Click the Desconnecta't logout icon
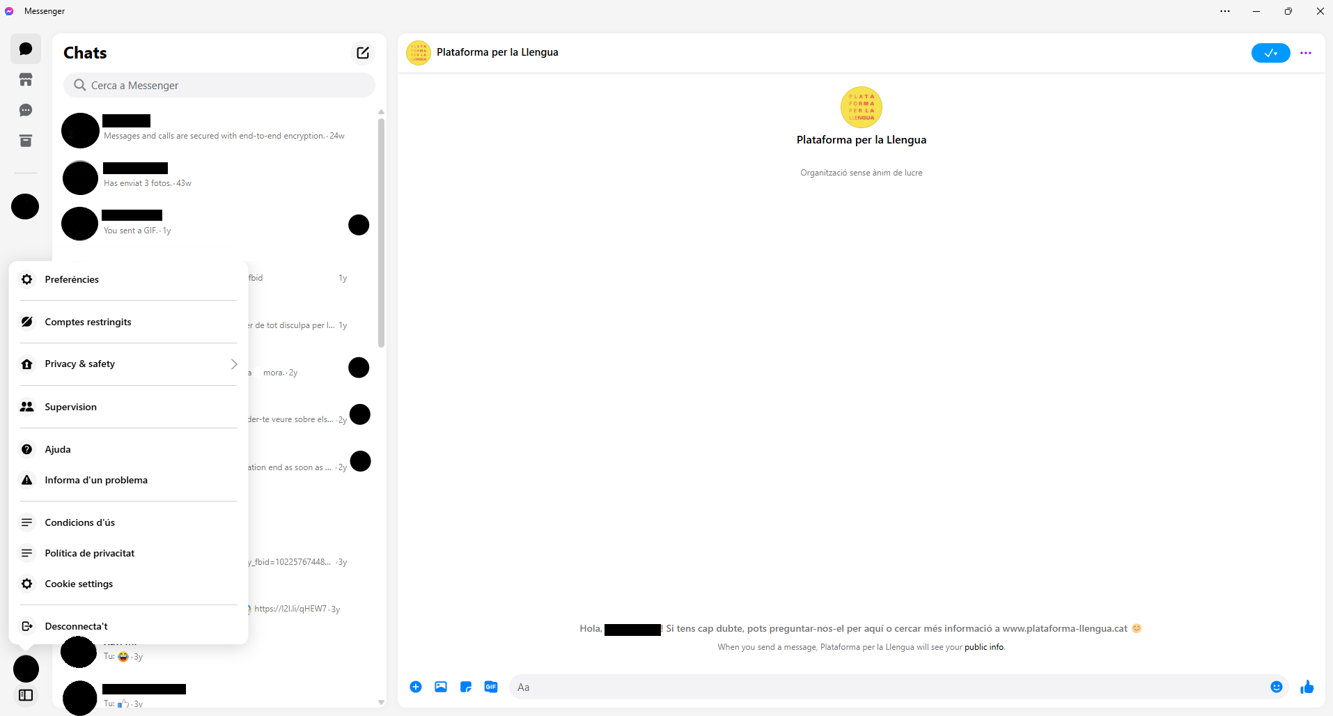 [27, 626]
